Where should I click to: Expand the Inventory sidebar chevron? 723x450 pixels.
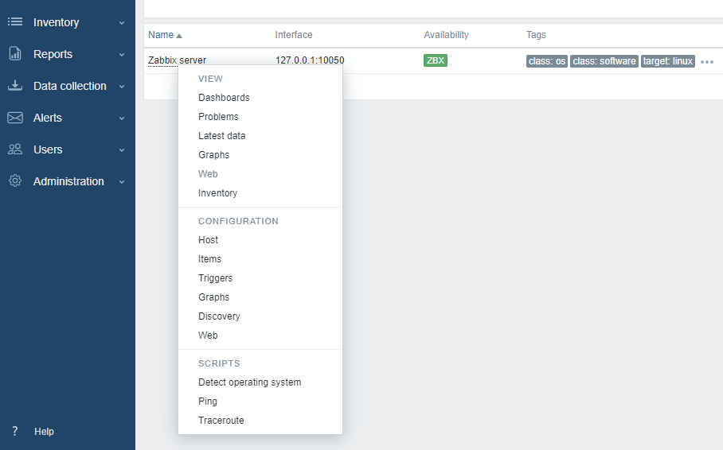pos(122,22)
